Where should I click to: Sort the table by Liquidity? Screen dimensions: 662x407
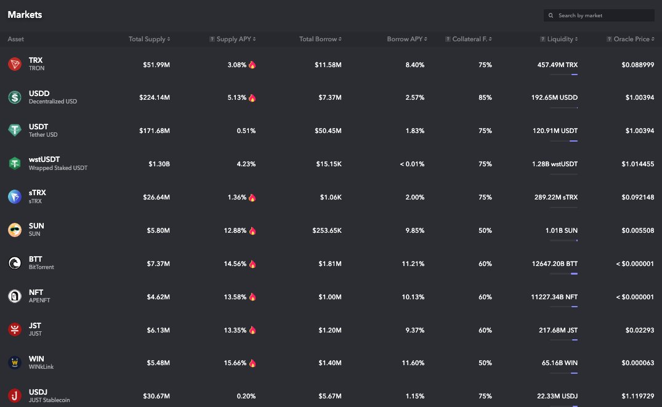coord(562,39)
